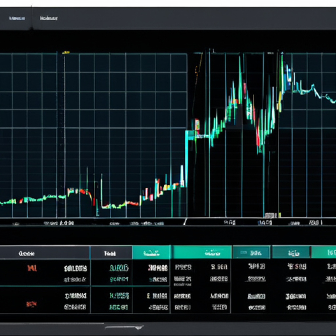Switch to the first tab in the top toolbar

click(16, 18)
